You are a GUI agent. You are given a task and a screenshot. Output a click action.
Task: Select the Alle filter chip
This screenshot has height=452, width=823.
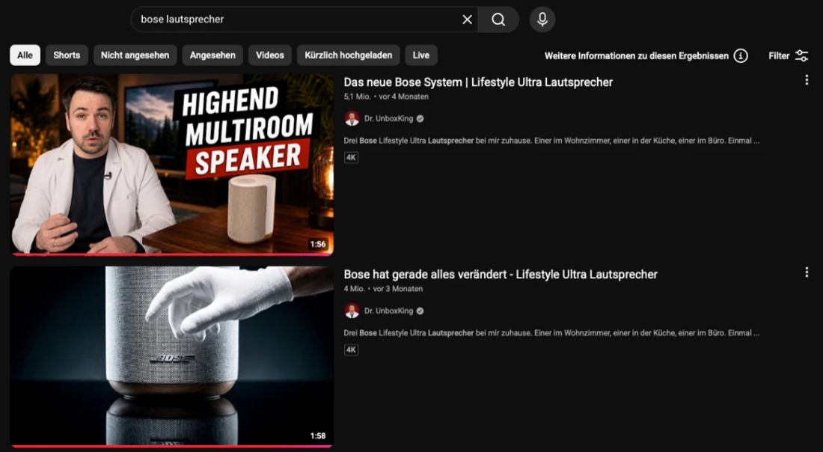pyautogui.click(x=25, y=55)
